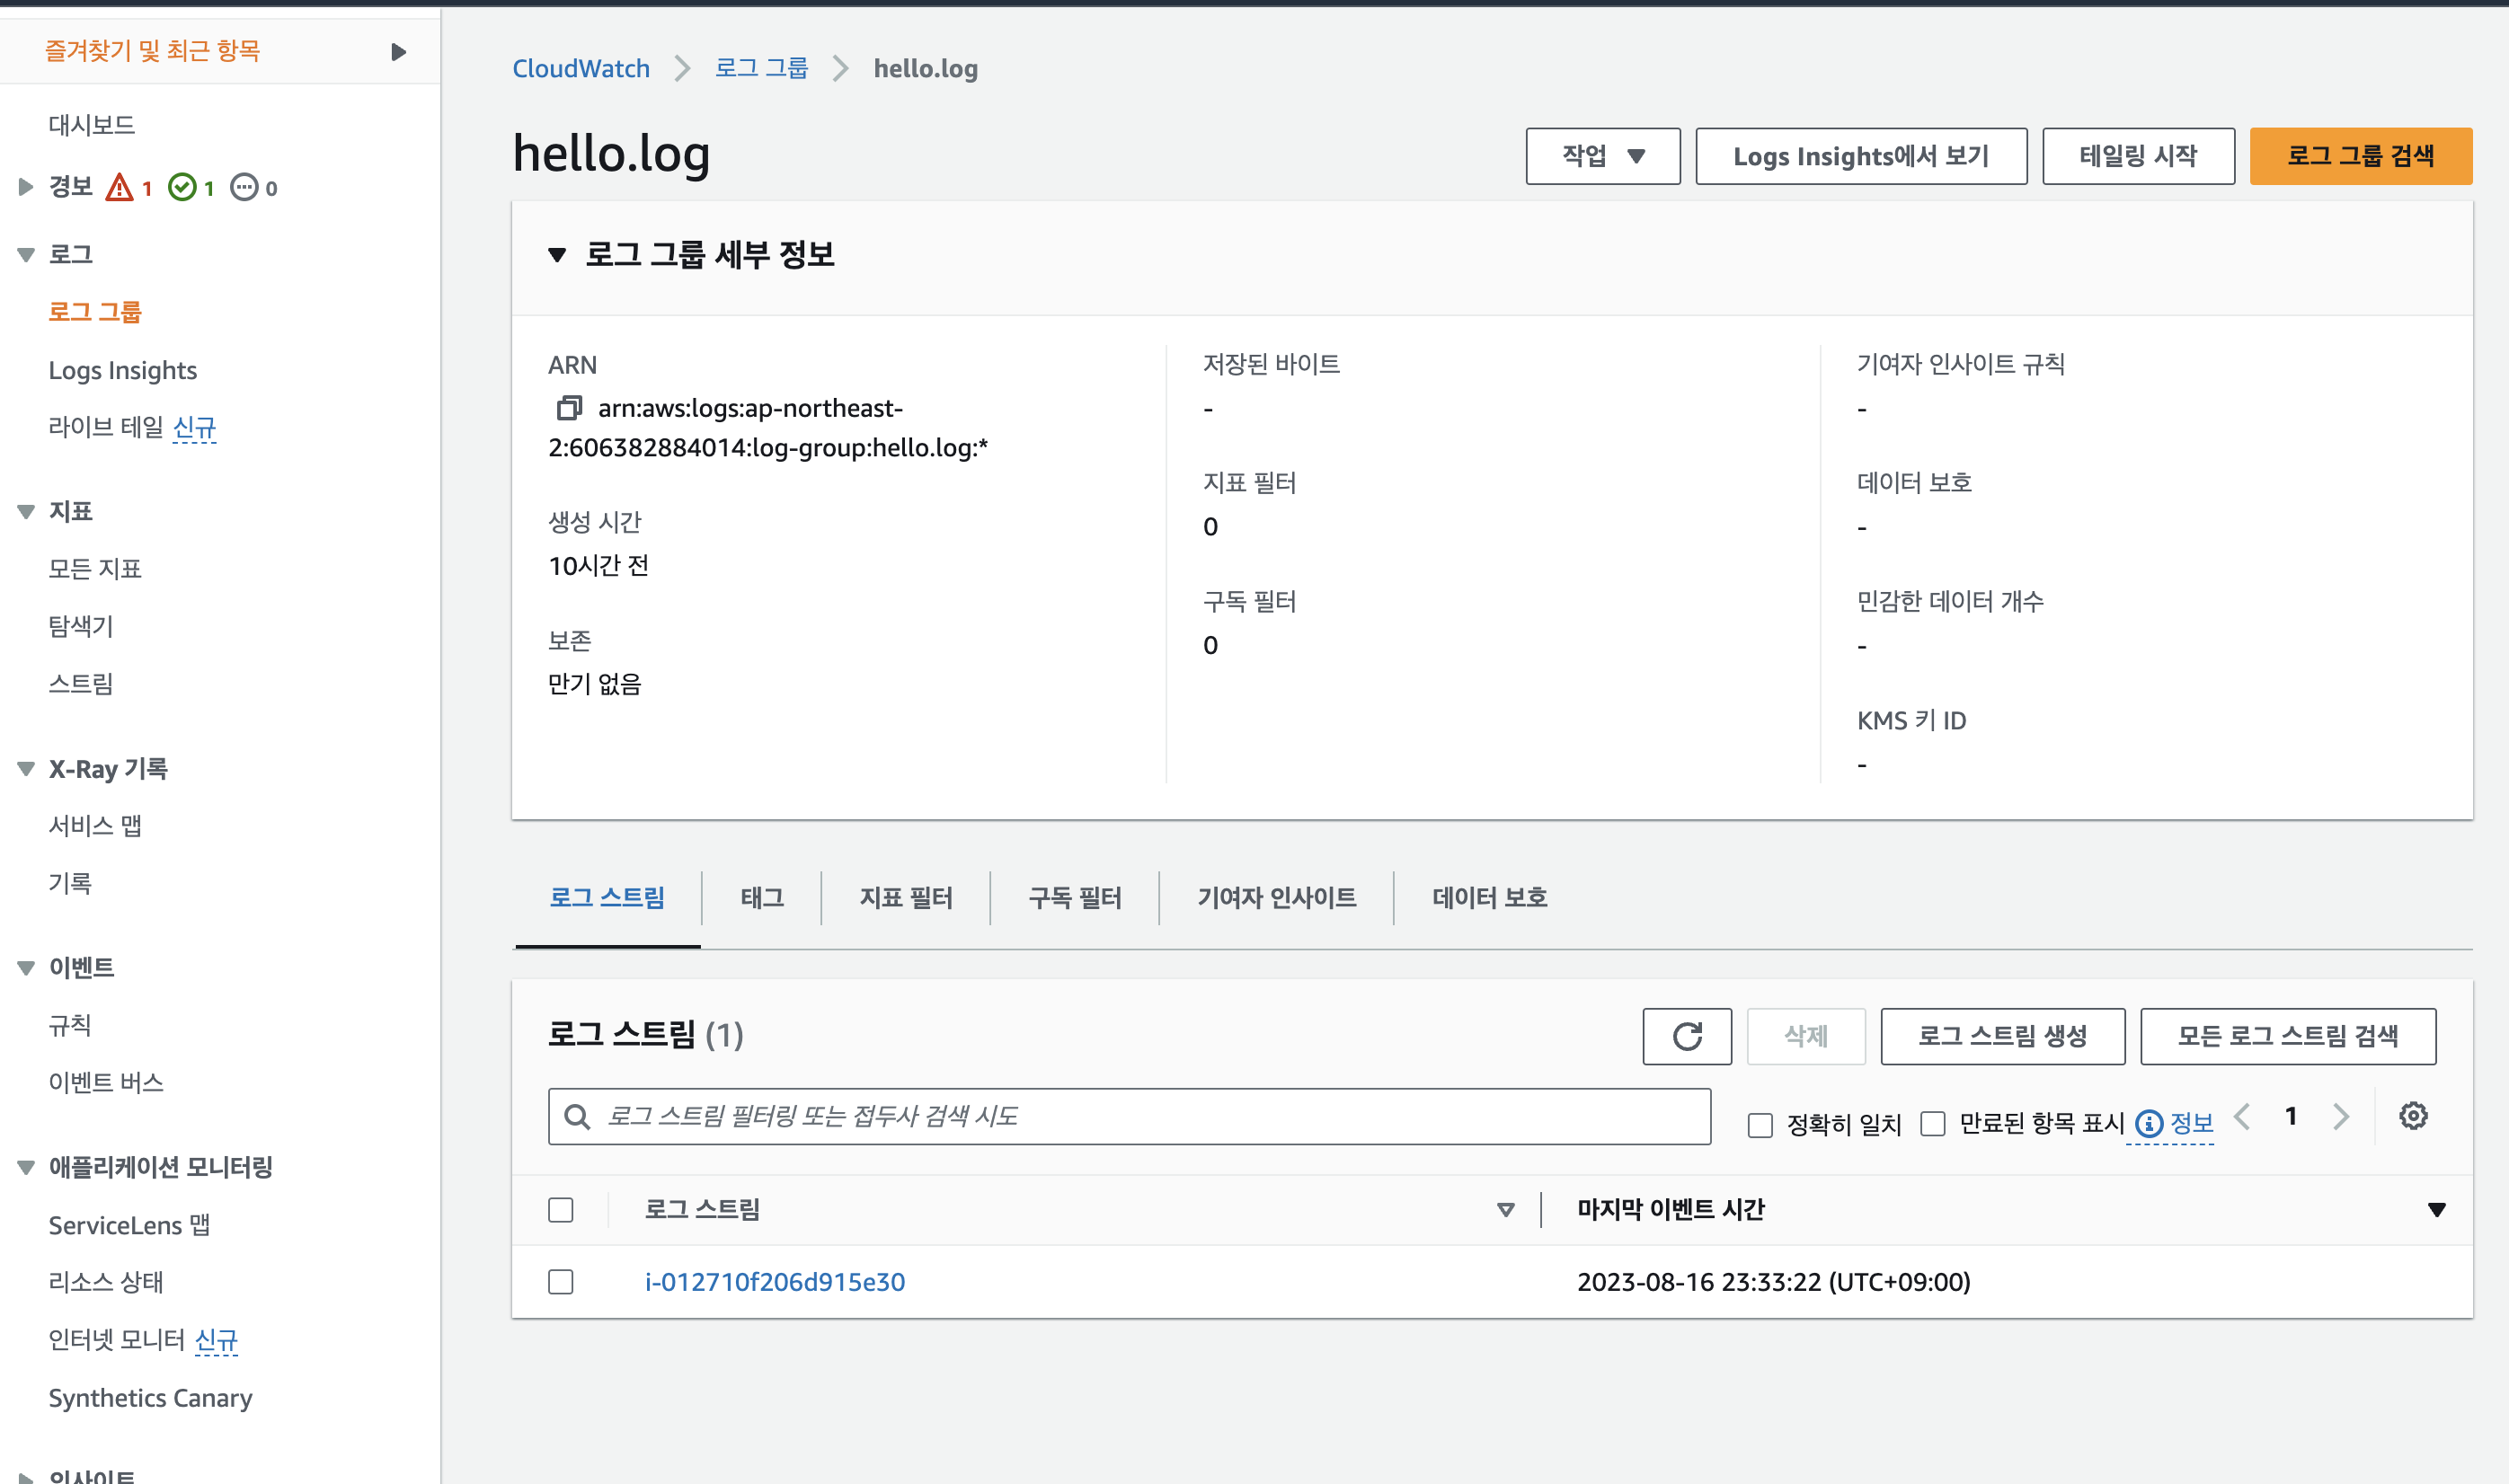Copy the log group ARN with copy icon
The width and height of the screenshot is (2509, 1484).
point(569,408)
